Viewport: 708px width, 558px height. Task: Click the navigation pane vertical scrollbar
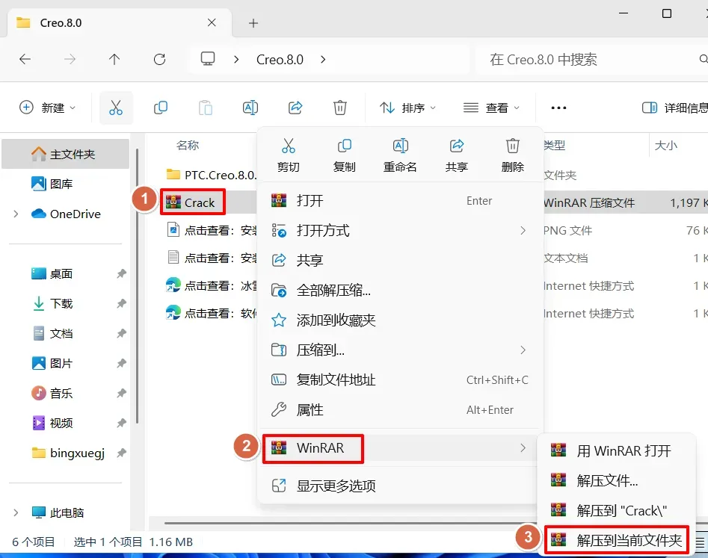pos(137,286)
